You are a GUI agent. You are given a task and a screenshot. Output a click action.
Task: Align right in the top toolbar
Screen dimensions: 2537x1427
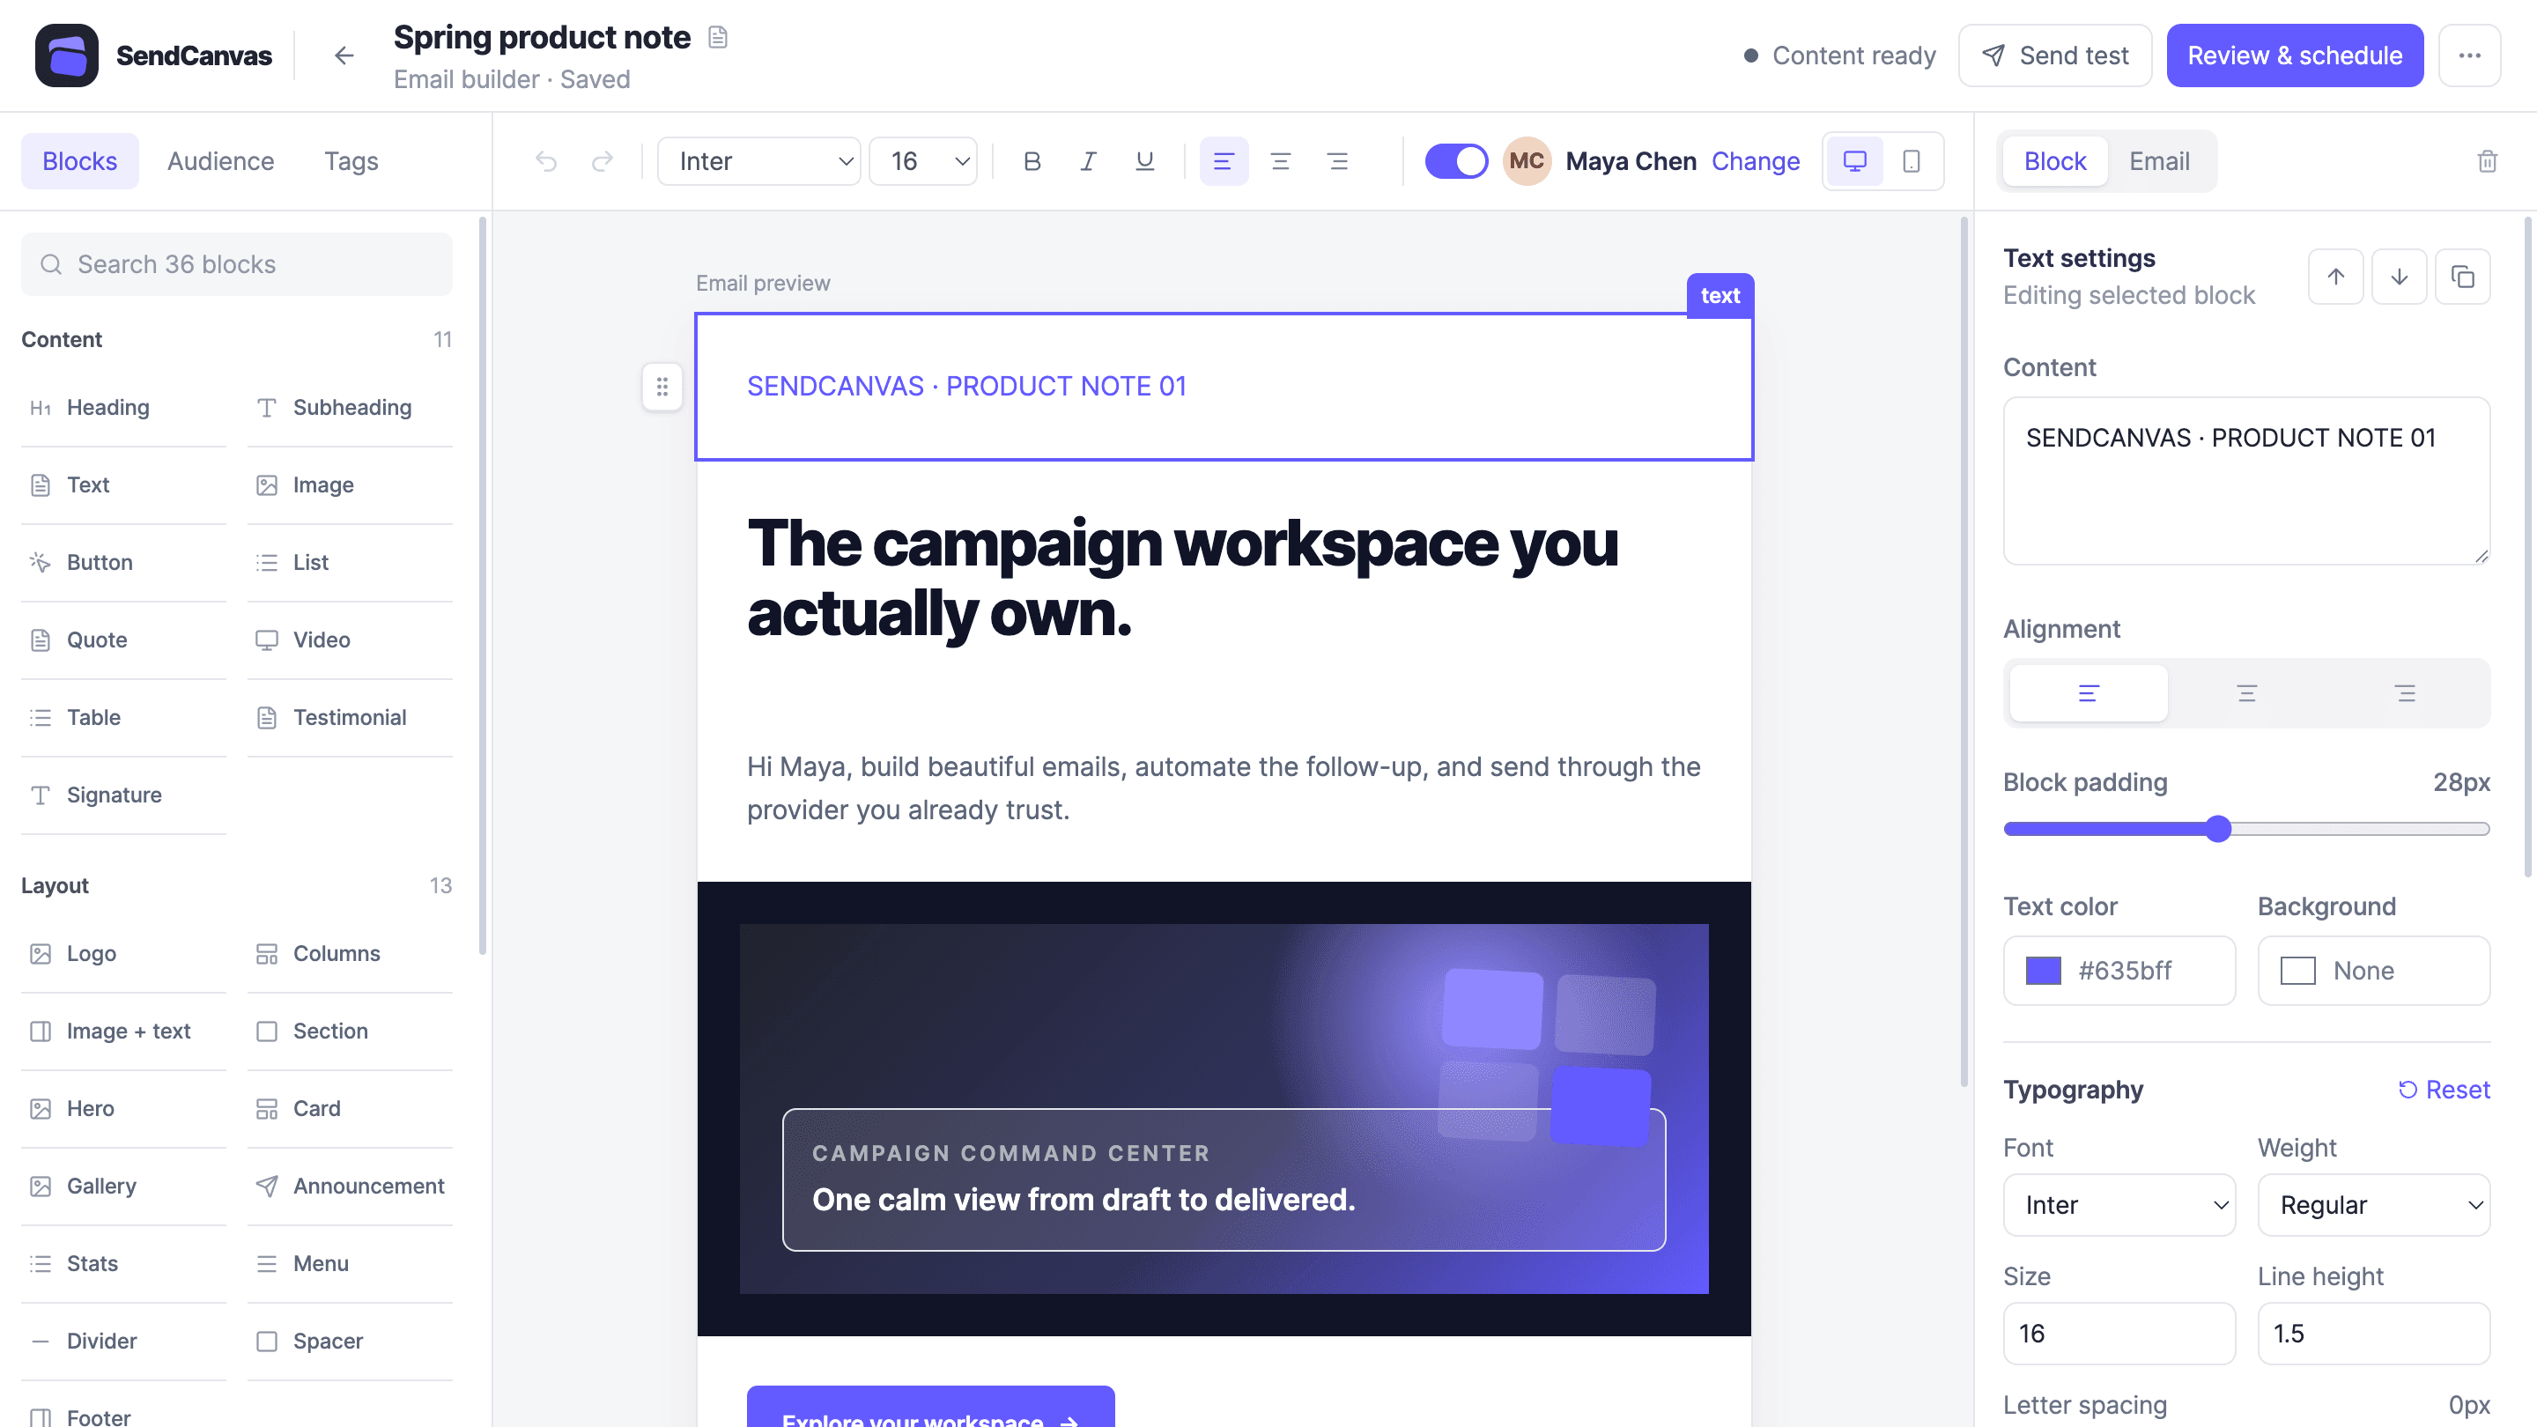tap(1337, 160)
